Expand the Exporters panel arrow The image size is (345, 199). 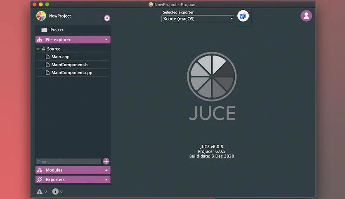tap(106, 180)
